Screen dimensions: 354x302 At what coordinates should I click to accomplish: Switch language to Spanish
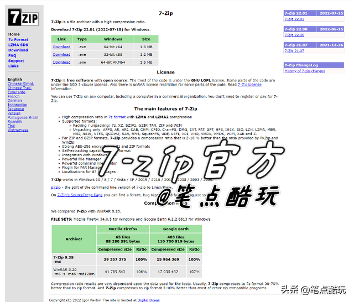[15, 122]
